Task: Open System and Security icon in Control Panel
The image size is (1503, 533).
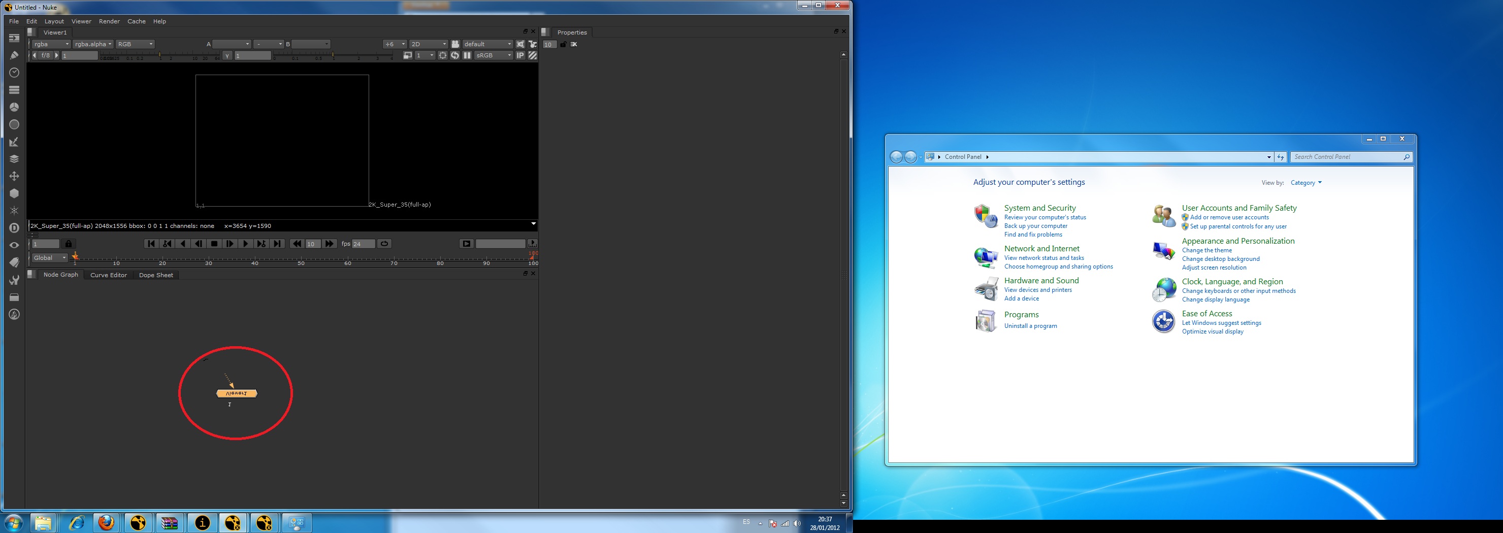Action: (x=986, y=216)
